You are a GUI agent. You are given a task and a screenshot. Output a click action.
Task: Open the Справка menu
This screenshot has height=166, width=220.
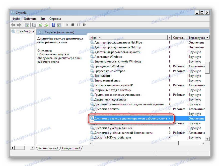coord(55,19)
